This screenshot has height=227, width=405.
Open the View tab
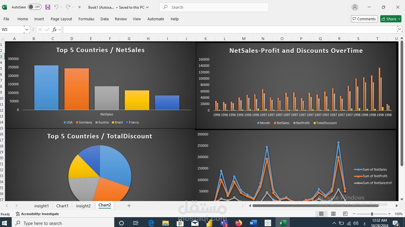point(137,19)
